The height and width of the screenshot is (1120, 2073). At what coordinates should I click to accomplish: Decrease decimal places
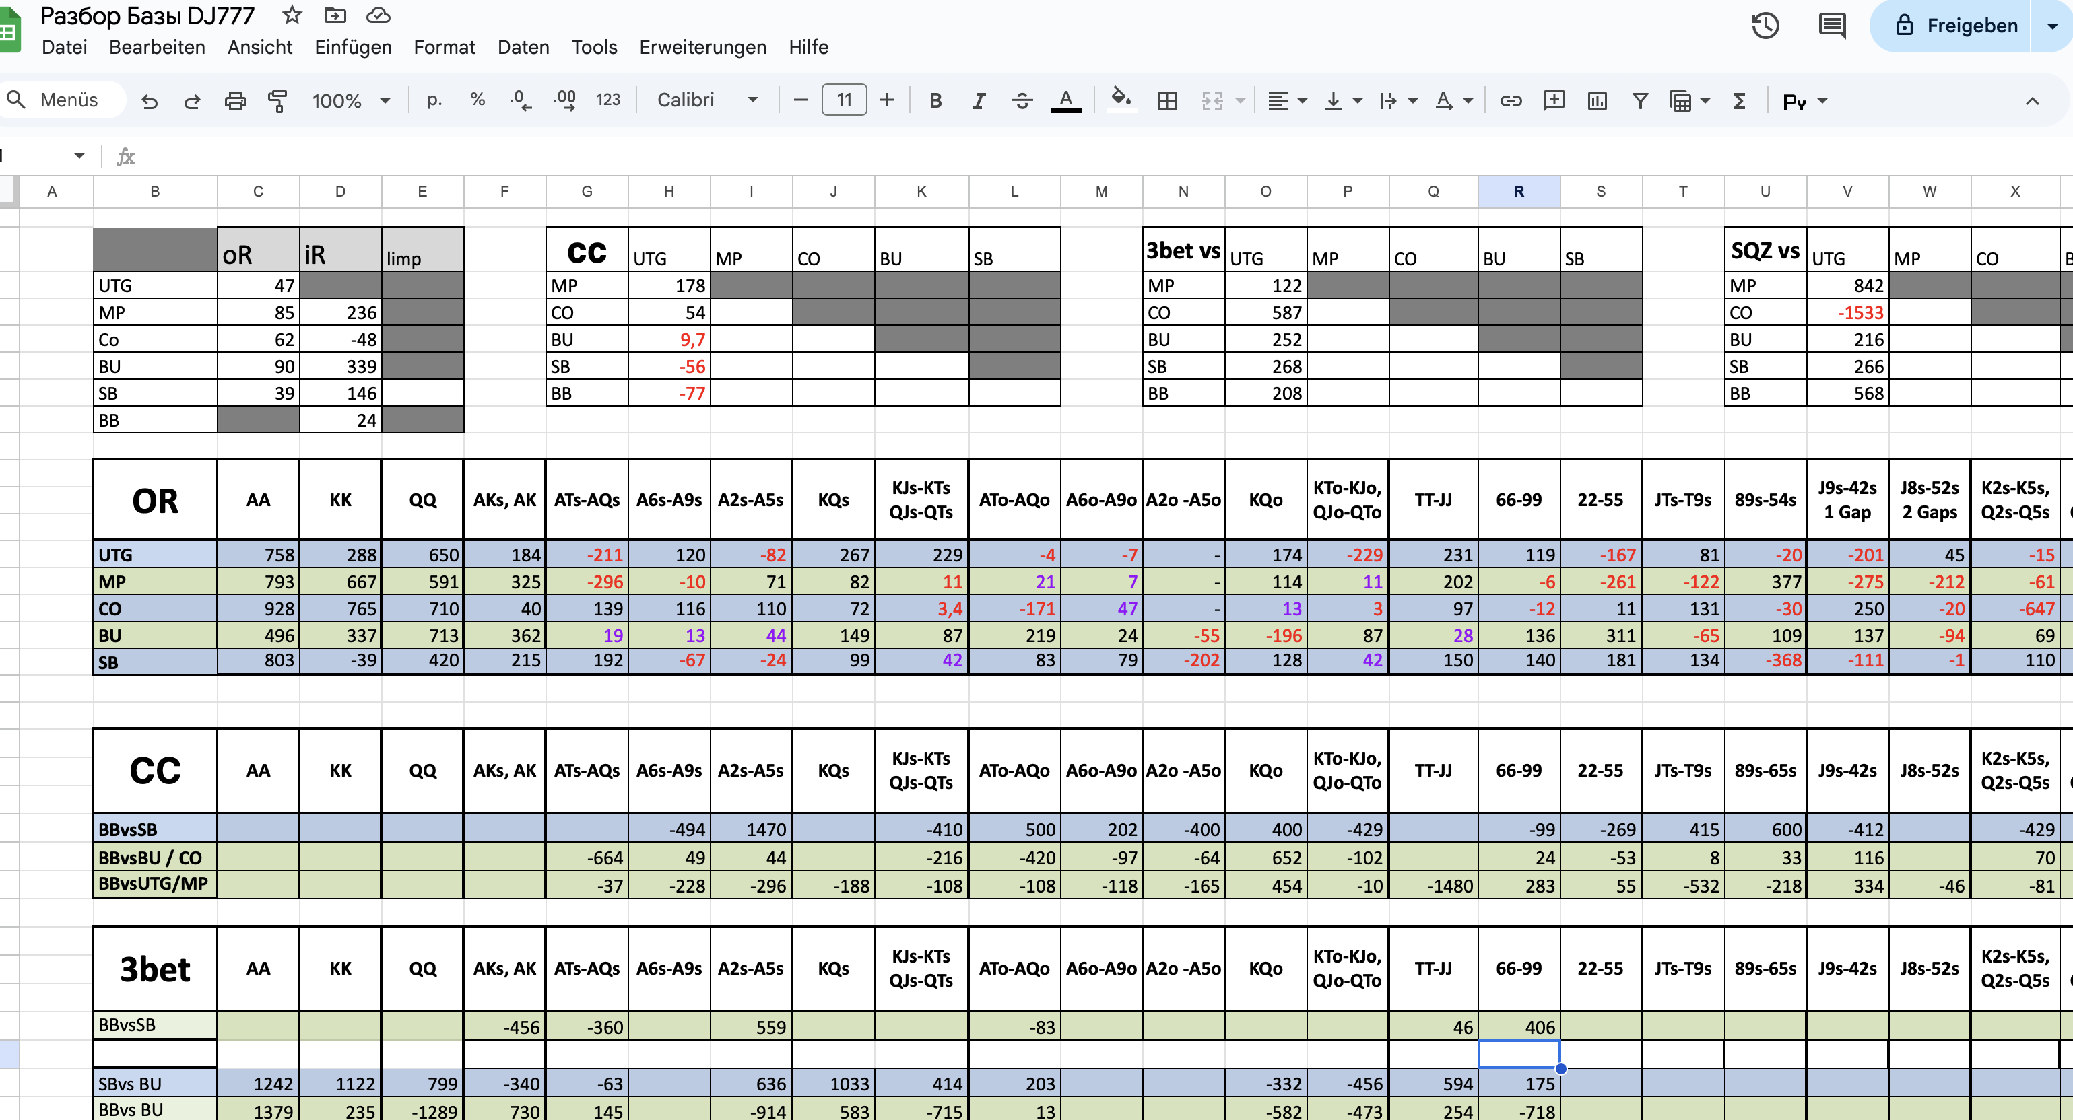tap(521, 100)
